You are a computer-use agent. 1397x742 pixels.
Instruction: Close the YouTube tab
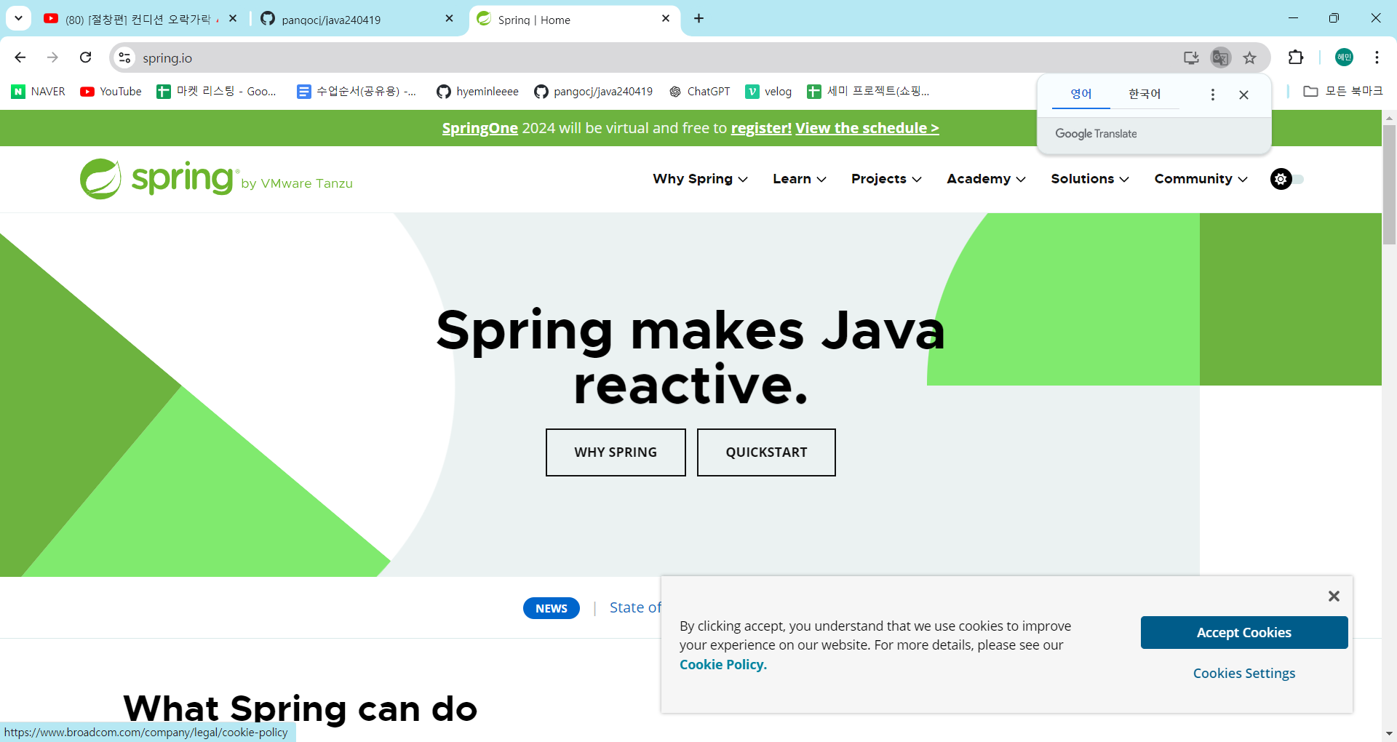233,18
